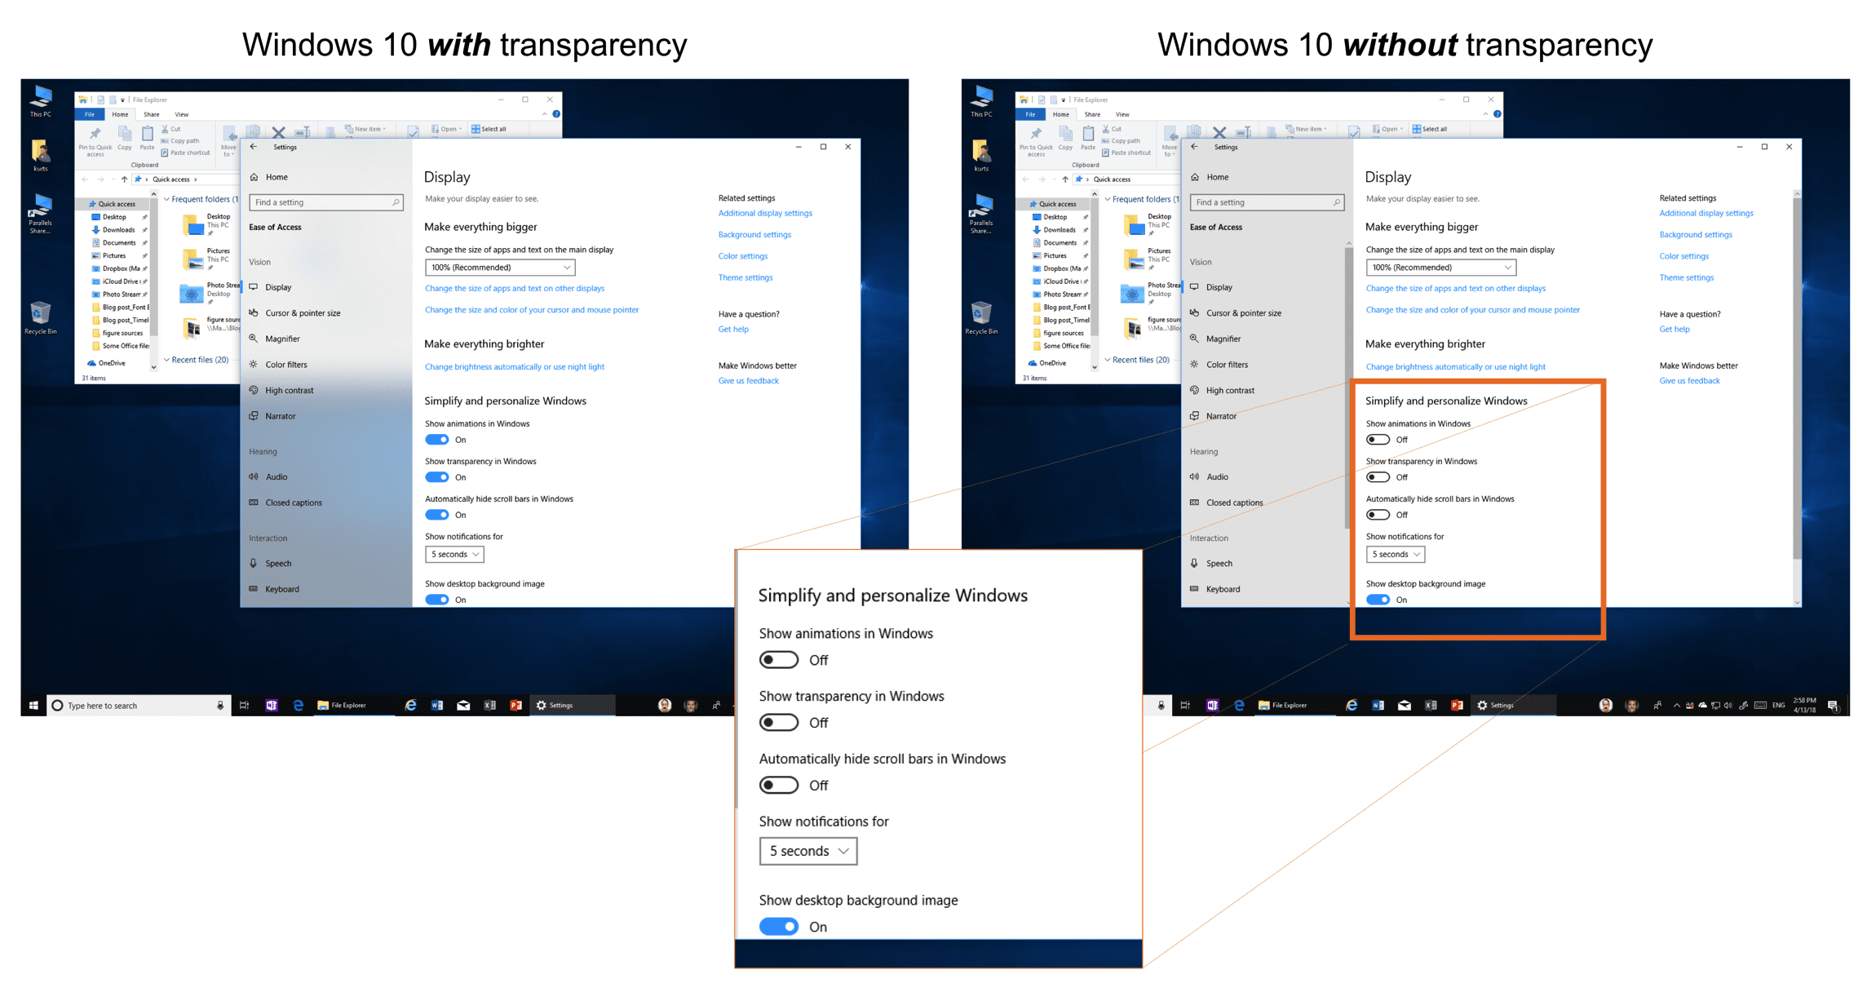The width and height of the screenshot is (1876, 992).
Task: Open the 100% (Recommended) dropdown in left screenshot
Action: (499, 268)
